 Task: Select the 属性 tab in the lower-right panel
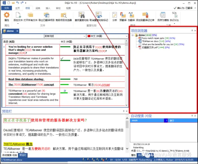point(133,155)
